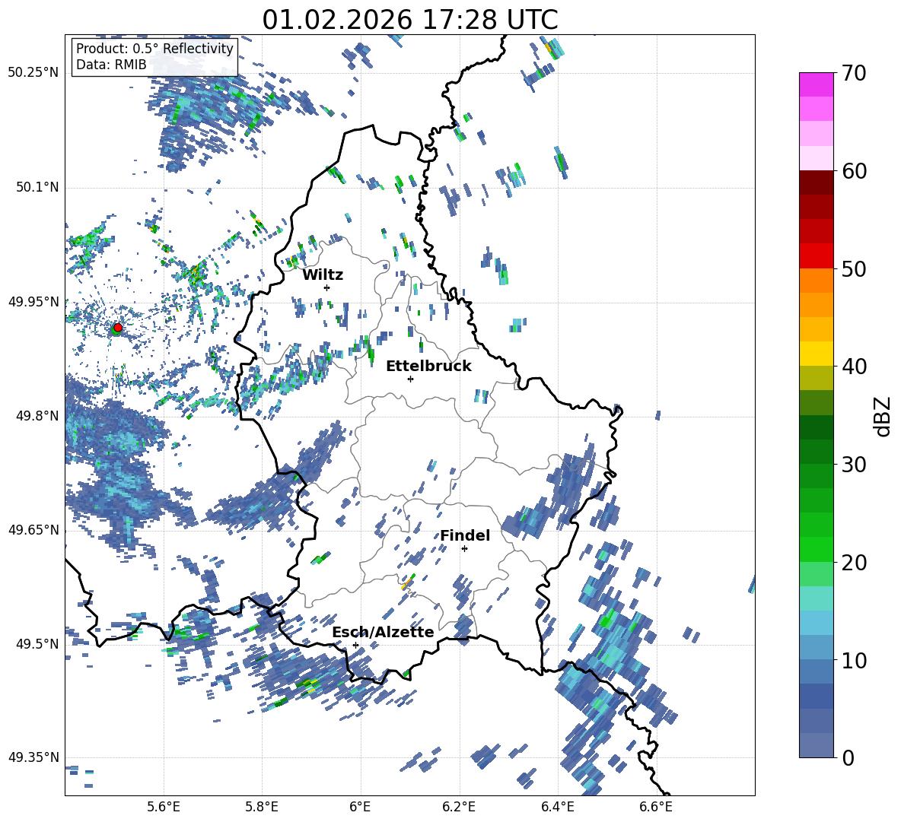Screen dimensions: 901x822
Task: Click the Wiltz station cross marker
Action: click(x=326, y=287)
